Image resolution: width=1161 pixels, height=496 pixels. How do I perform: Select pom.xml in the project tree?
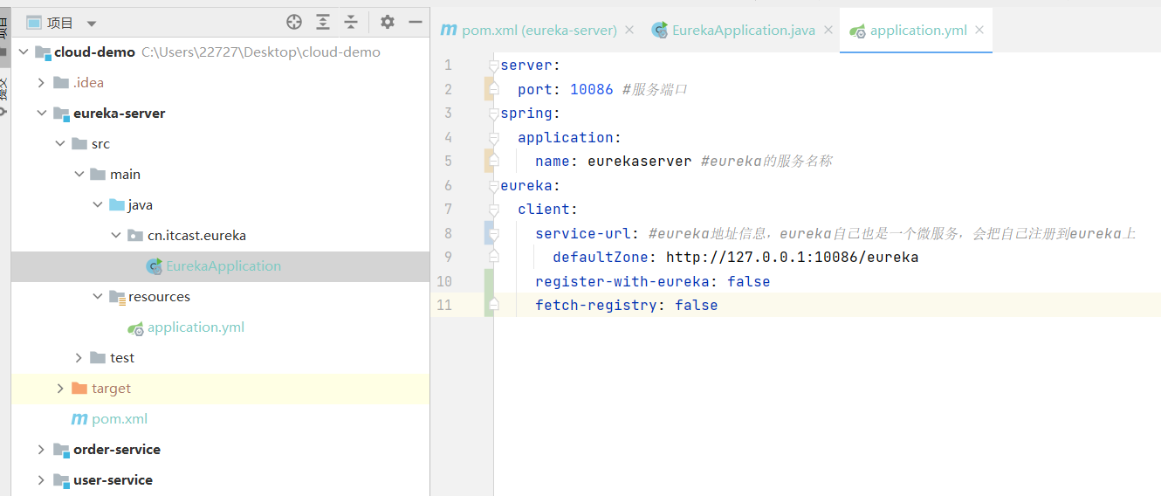(220, 419)
